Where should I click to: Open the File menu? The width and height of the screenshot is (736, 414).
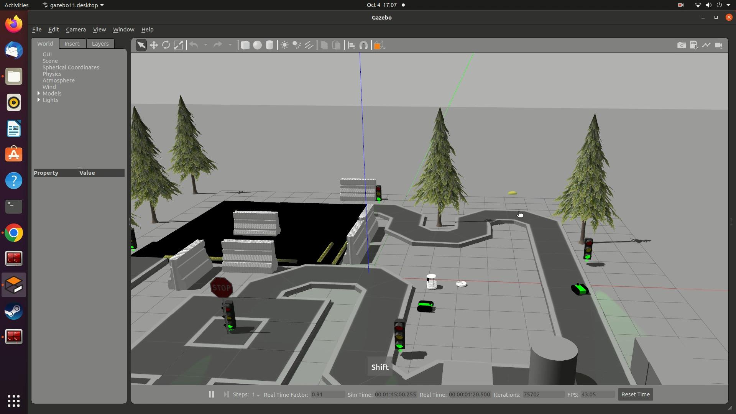tap(37, 30)
